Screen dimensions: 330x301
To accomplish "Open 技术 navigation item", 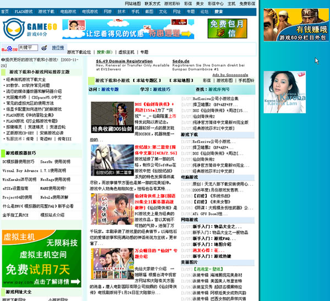I will 122,12.
